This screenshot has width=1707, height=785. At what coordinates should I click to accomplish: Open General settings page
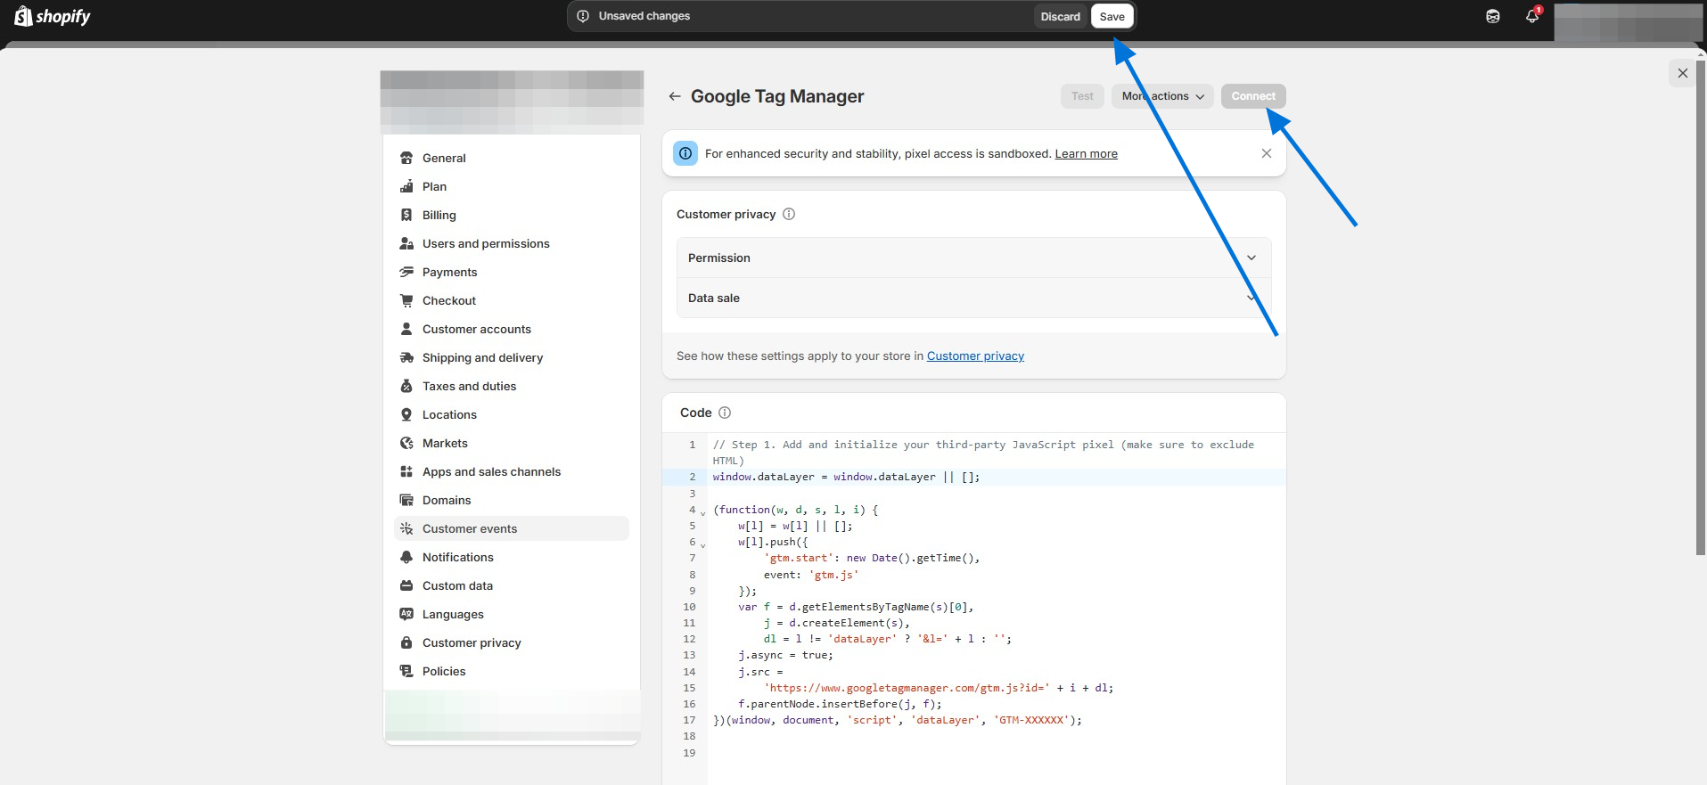512,158
